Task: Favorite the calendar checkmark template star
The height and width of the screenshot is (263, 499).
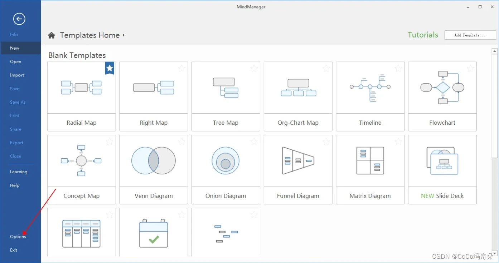Action: pos(182,215)
